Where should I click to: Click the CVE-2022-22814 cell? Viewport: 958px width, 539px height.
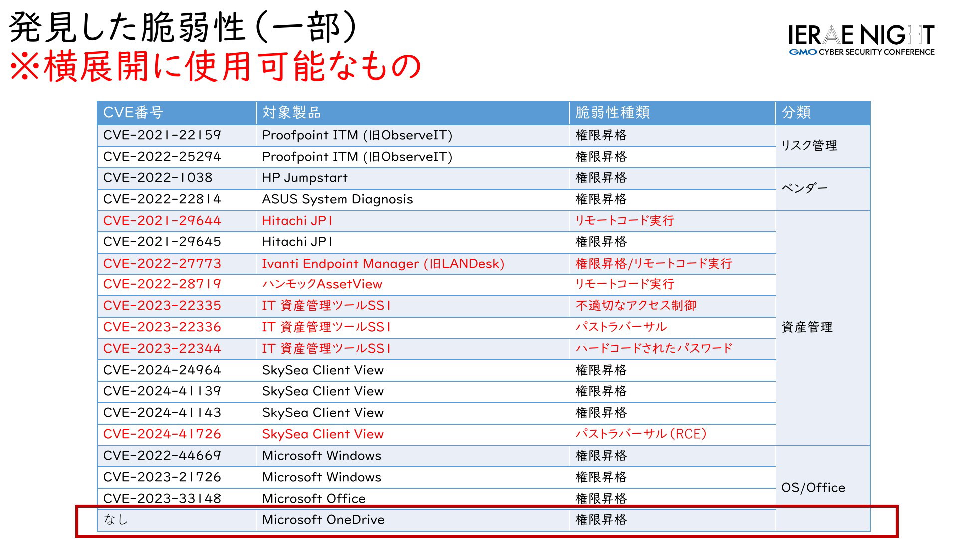[177, 199]
